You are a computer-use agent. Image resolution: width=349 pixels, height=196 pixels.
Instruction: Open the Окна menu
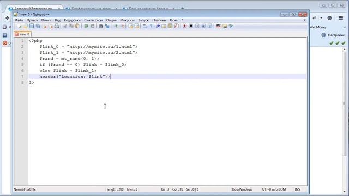173,20
